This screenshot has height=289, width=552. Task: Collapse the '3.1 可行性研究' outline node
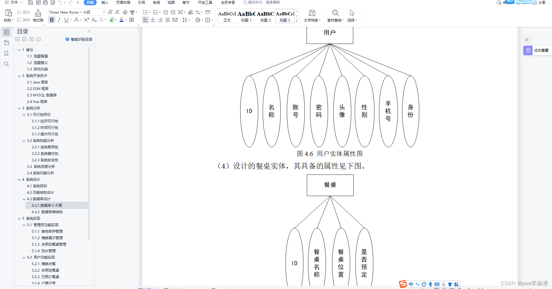[x=24, y=115]
